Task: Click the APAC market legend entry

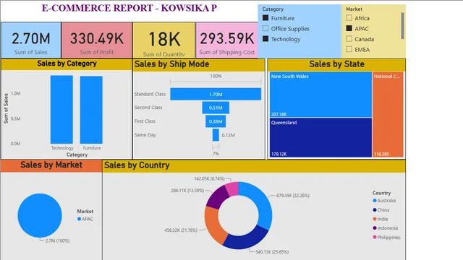Action: tap(85, 219)
